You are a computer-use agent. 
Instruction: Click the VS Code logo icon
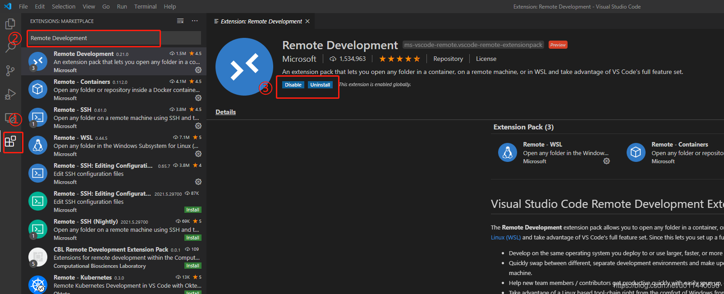[8, 6]
